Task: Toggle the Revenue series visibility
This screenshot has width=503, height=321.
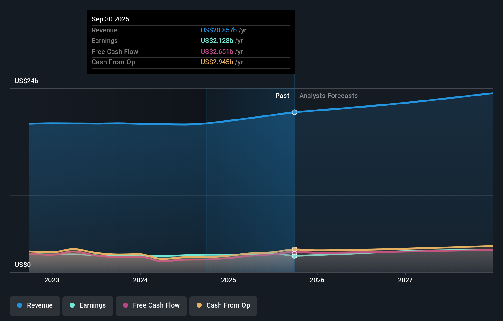Action: point(35,305)
